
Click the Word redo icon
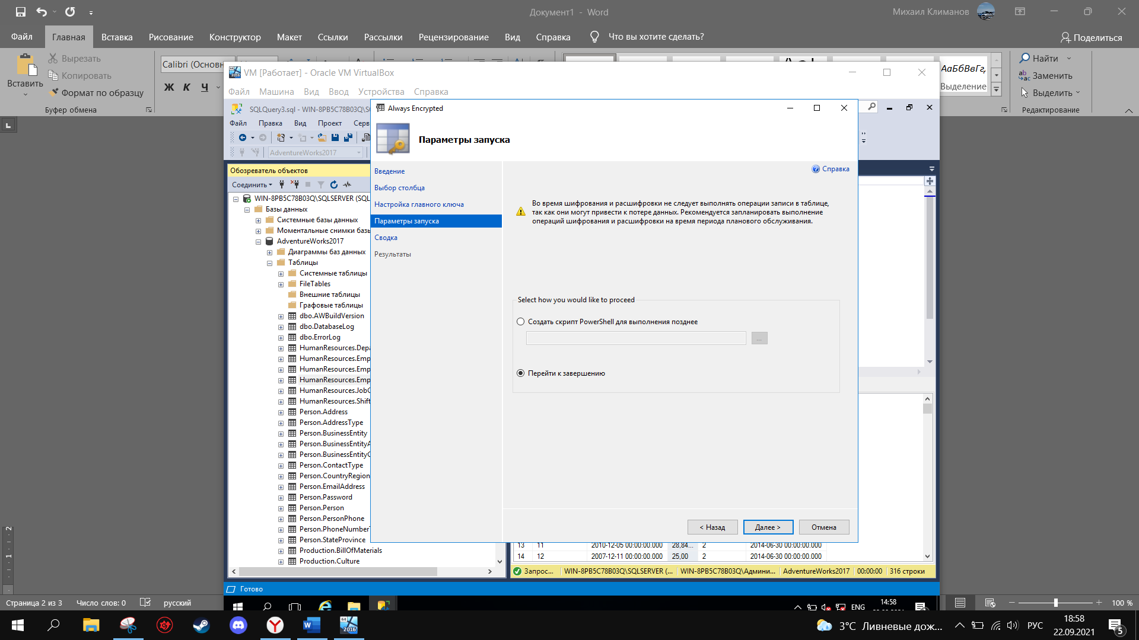pyautogui.click(x=70, y=12)
